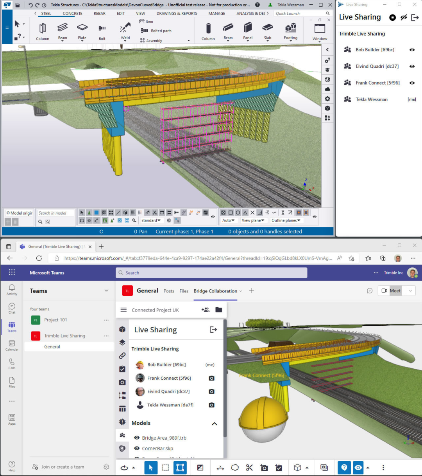This screenshot has height=476, width=422.
Task: Pick the Bolt tool icon
Action: [102, 31]
